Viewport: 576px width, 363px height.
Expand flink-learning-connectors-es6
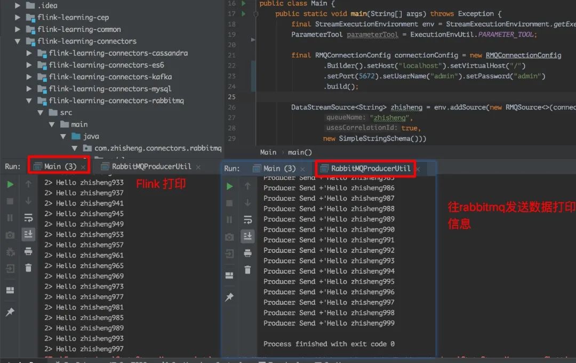(x=29, y=65)
